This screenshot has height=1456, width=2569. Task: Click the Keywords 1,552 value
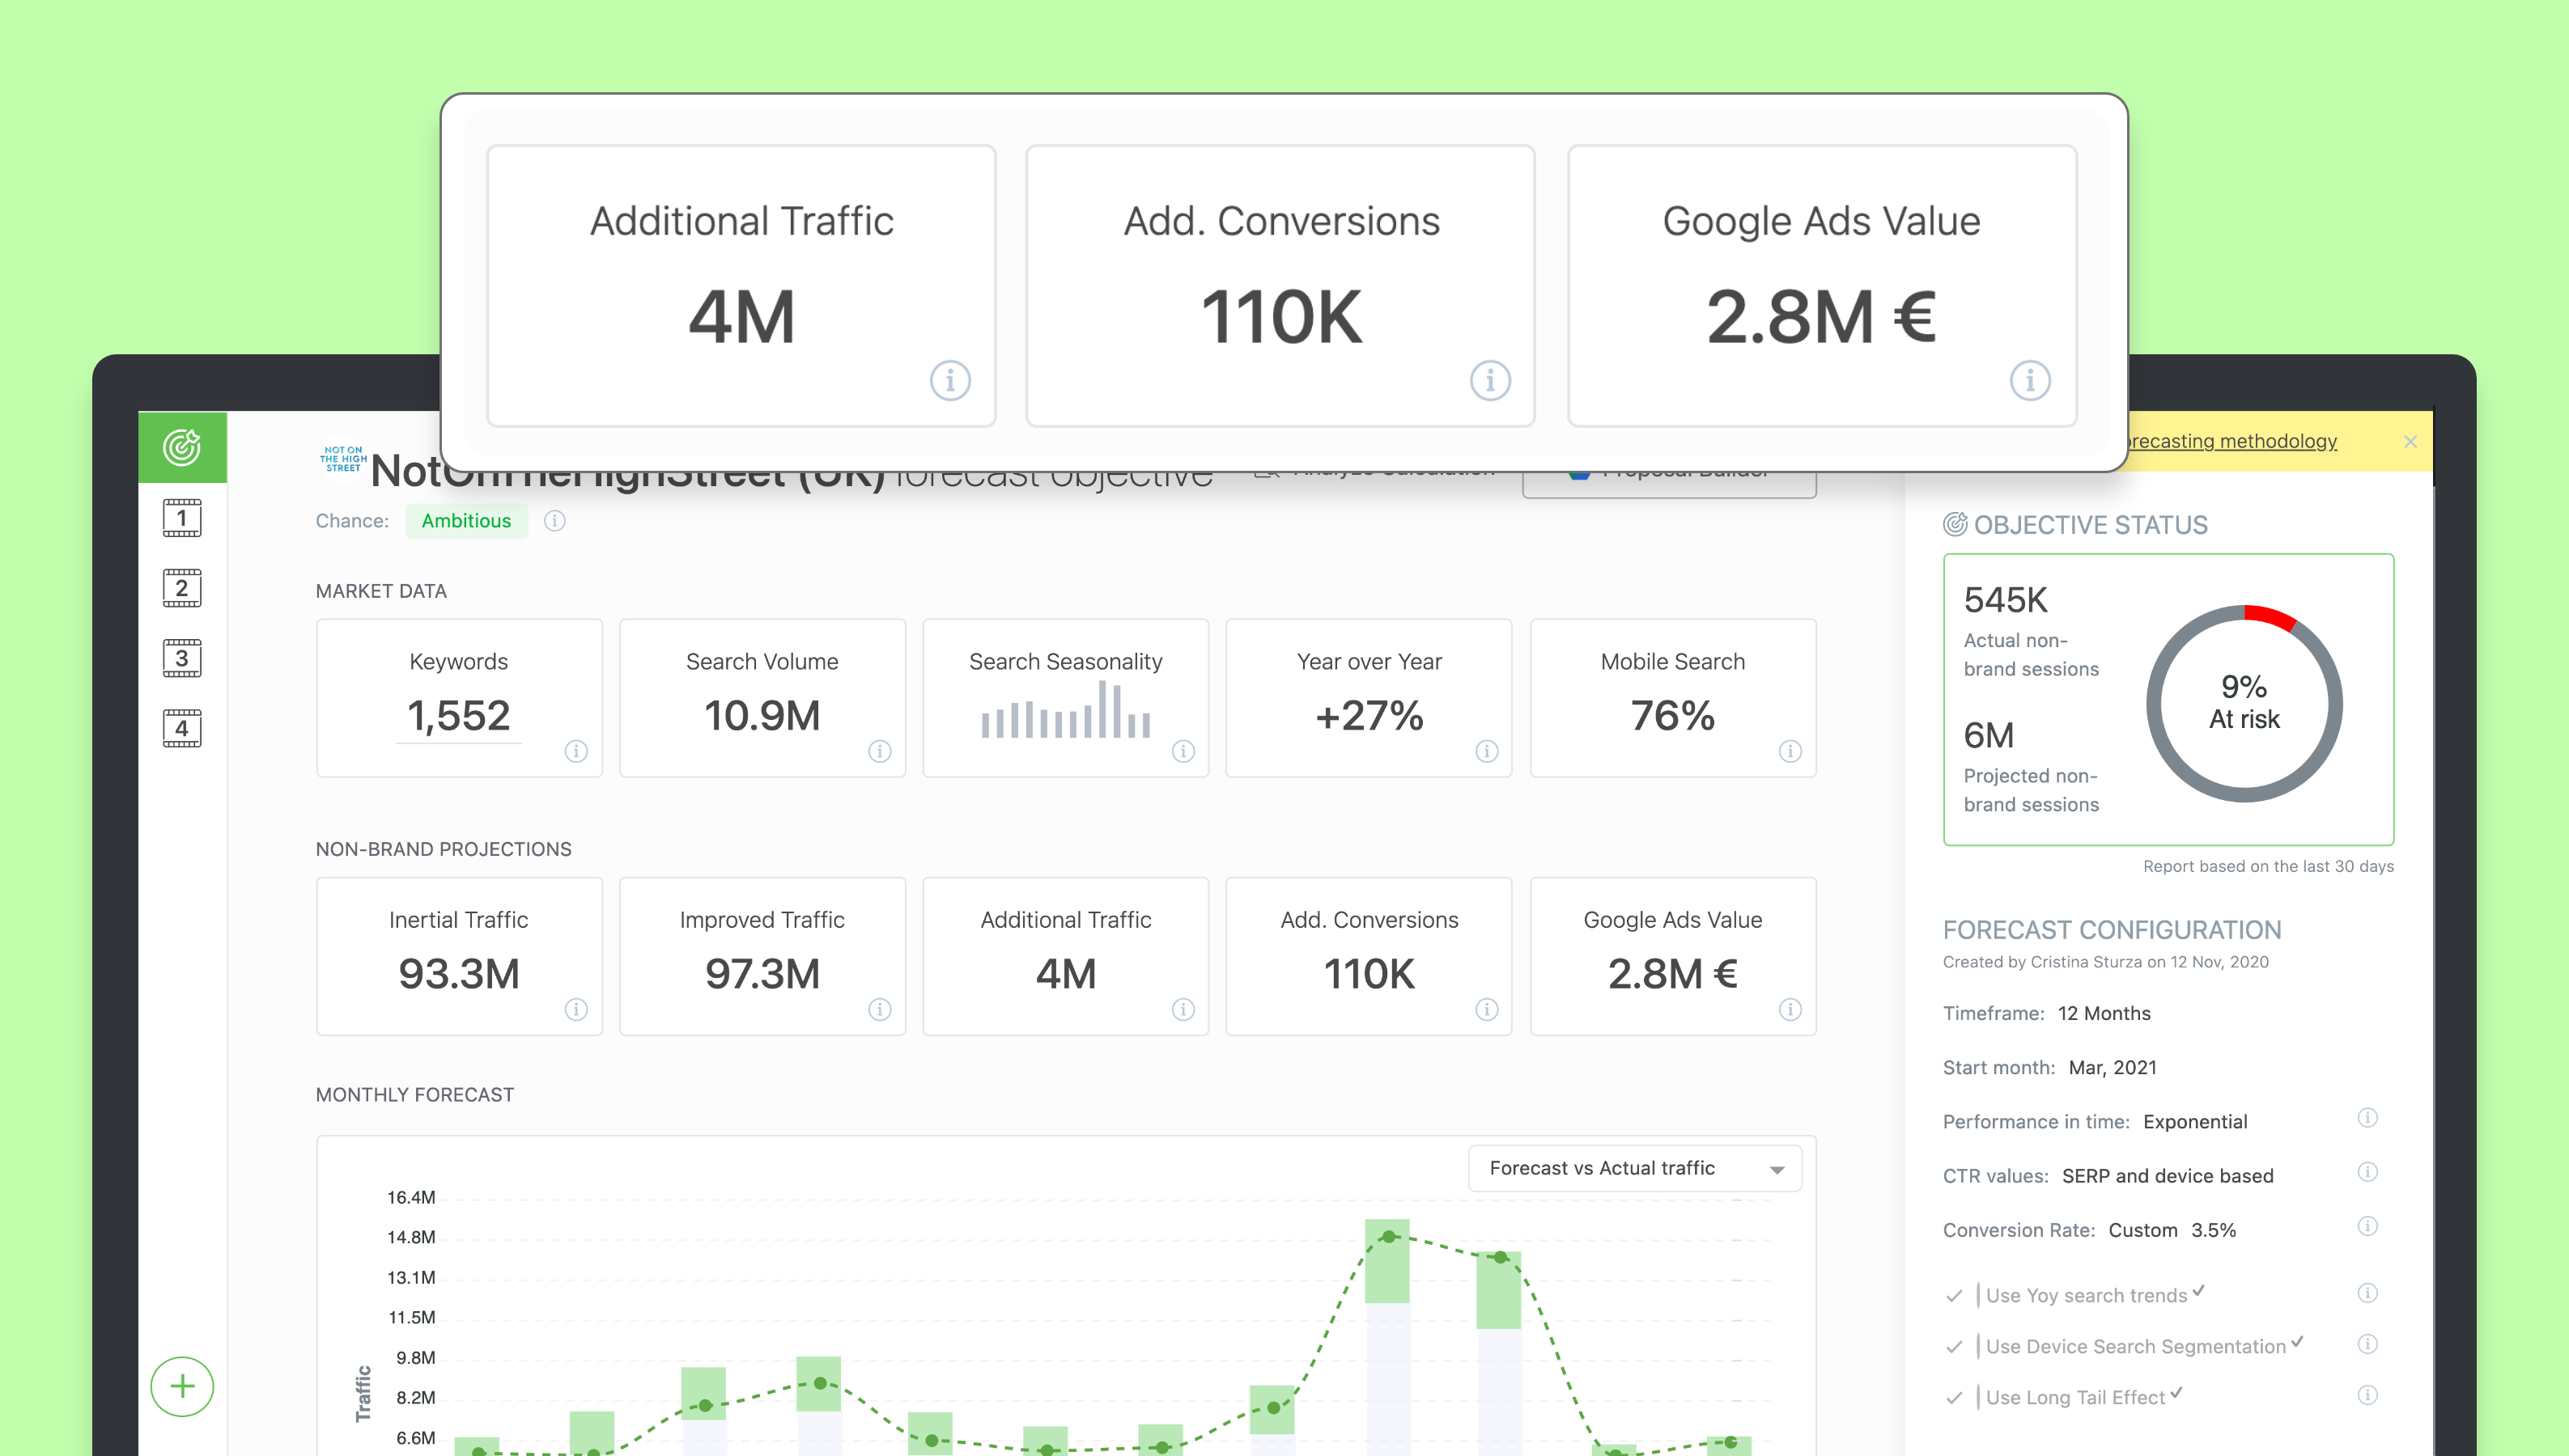tap(458, 716)
